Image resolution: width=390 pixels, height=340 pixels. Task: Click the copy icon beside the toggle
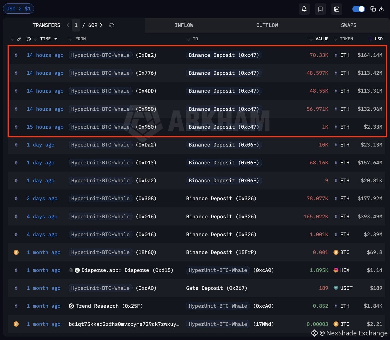[373, 9]
